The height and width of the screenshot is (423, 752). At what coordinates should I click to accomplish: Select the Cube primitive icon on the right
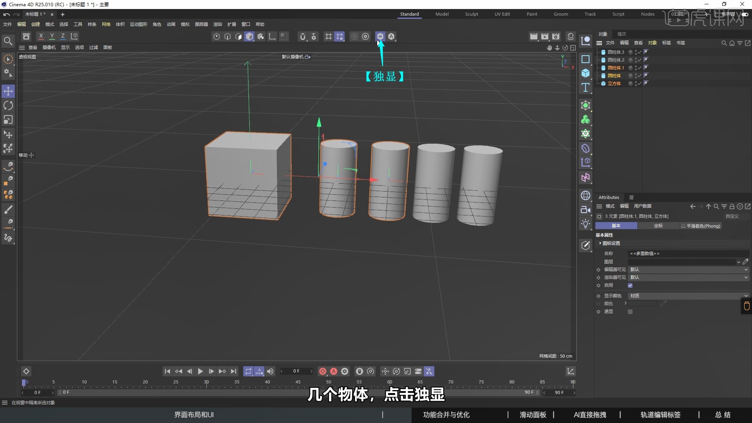[x=586, y=73]
